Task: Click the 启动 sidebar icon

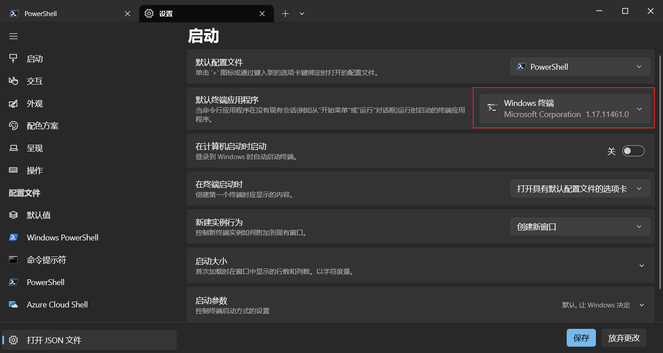Action: (x=13, y=59)
